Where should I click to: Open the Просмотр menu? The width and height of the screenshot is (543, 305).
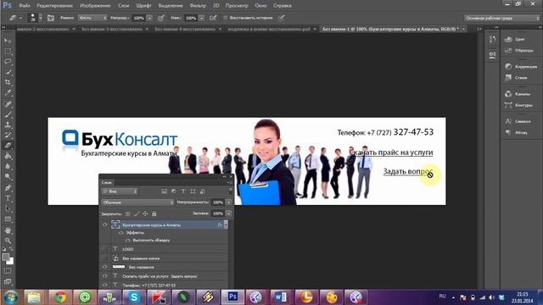tap(237, 6)
